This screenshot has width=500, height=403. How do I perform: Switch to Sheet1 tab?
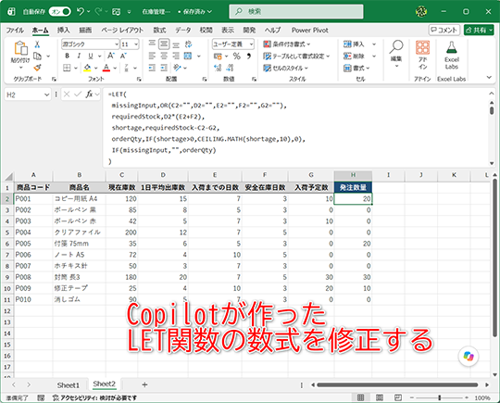click(68, 385)
